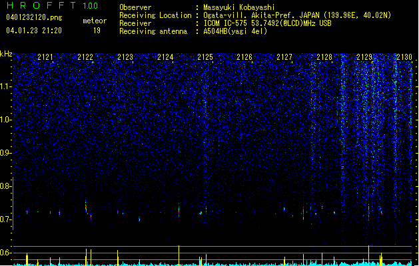Click the kHz axis unit label

click(x=6, y=54)
